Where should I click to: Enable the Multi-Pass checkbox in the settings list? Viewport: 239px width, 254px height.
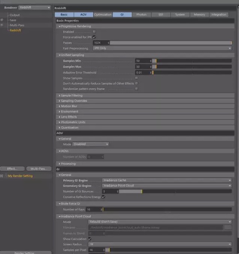coord(2,25)
